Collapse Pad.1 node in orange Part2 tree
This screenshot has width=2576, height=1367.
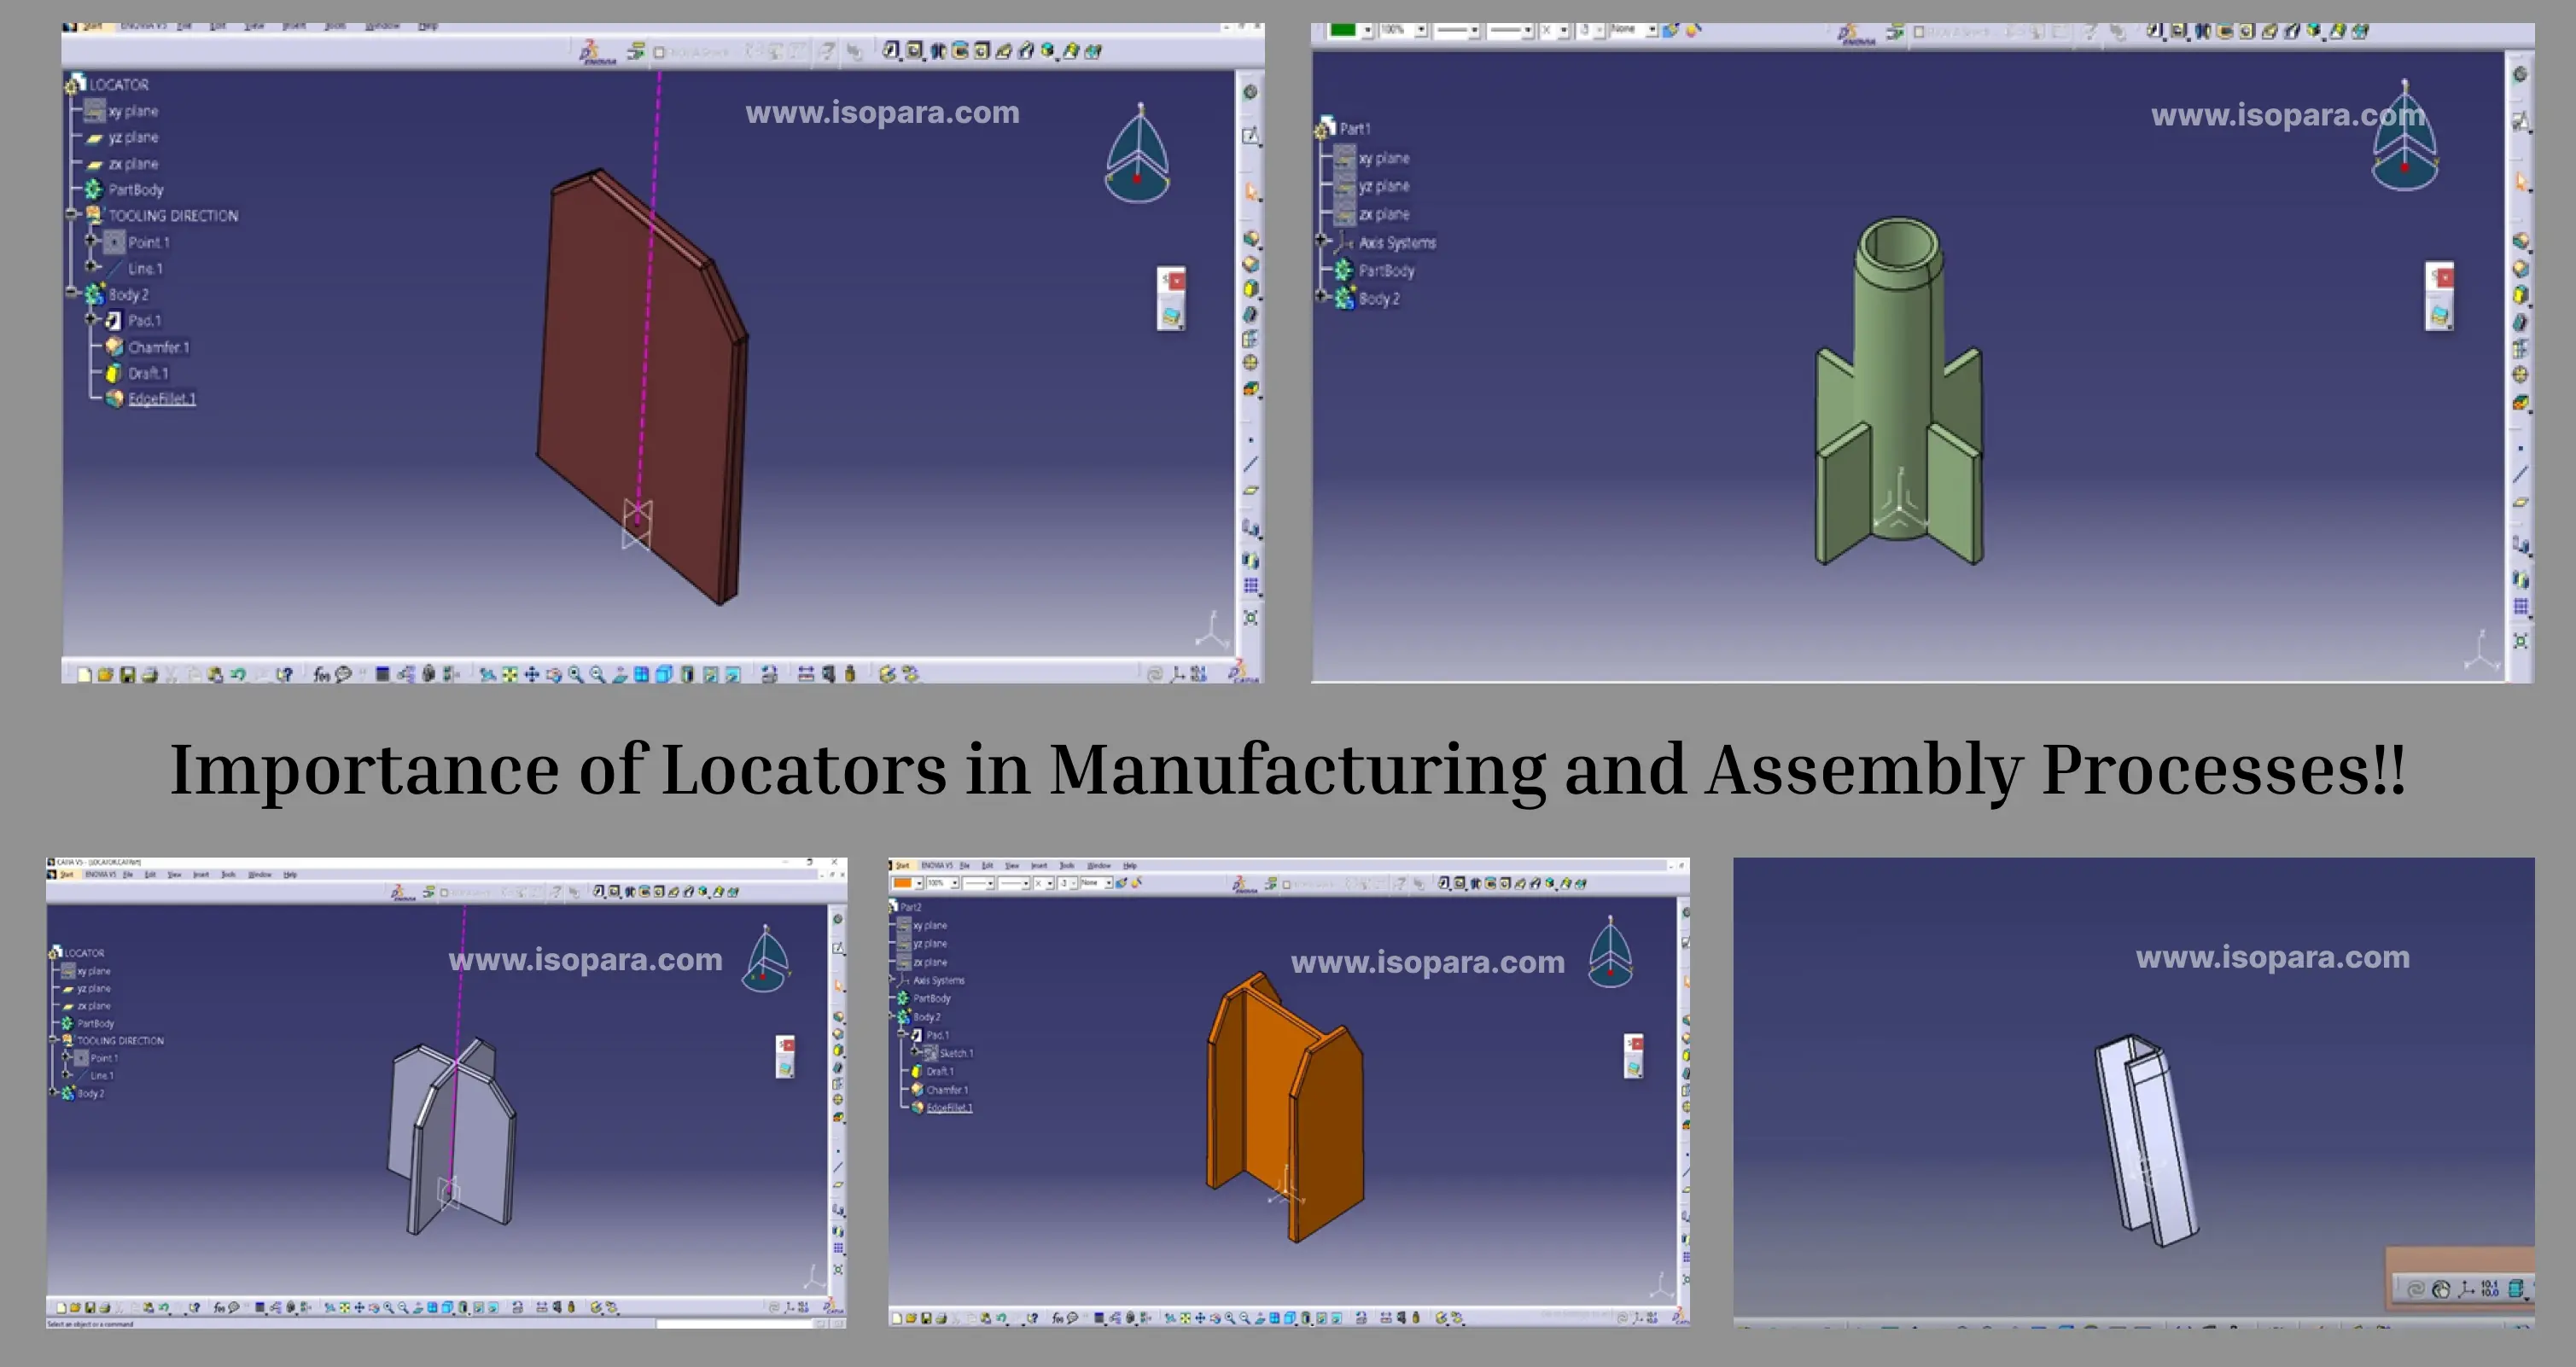click(901, 1034)
